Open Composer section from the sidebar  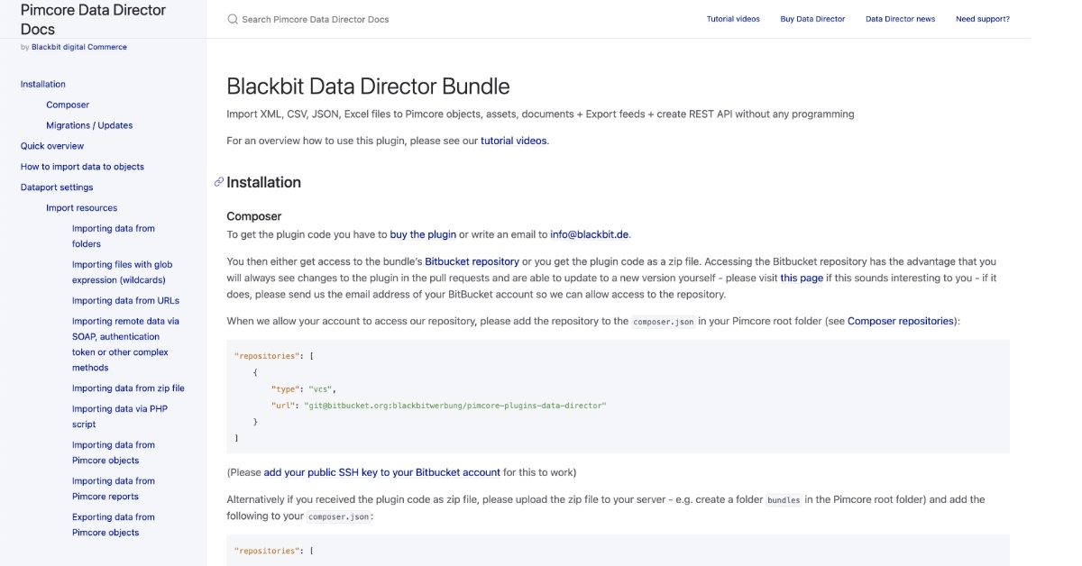click(67, 105)
